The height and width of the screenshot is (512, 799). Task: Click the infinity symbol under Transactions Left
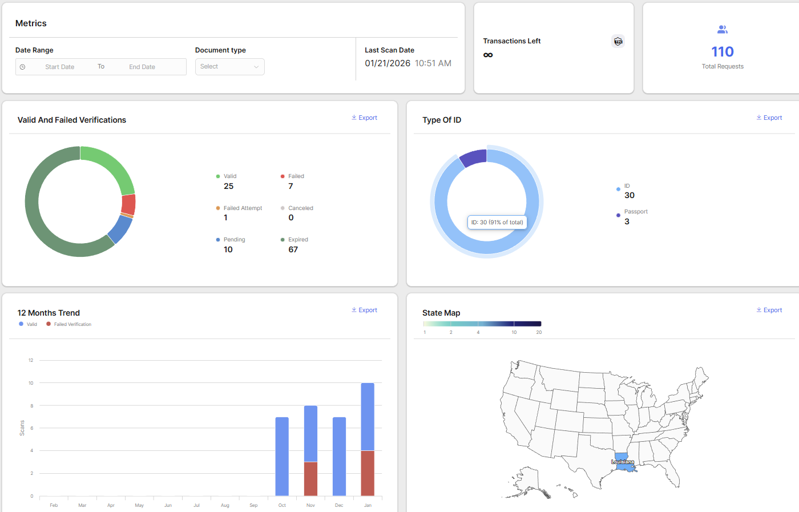[488, 55]
